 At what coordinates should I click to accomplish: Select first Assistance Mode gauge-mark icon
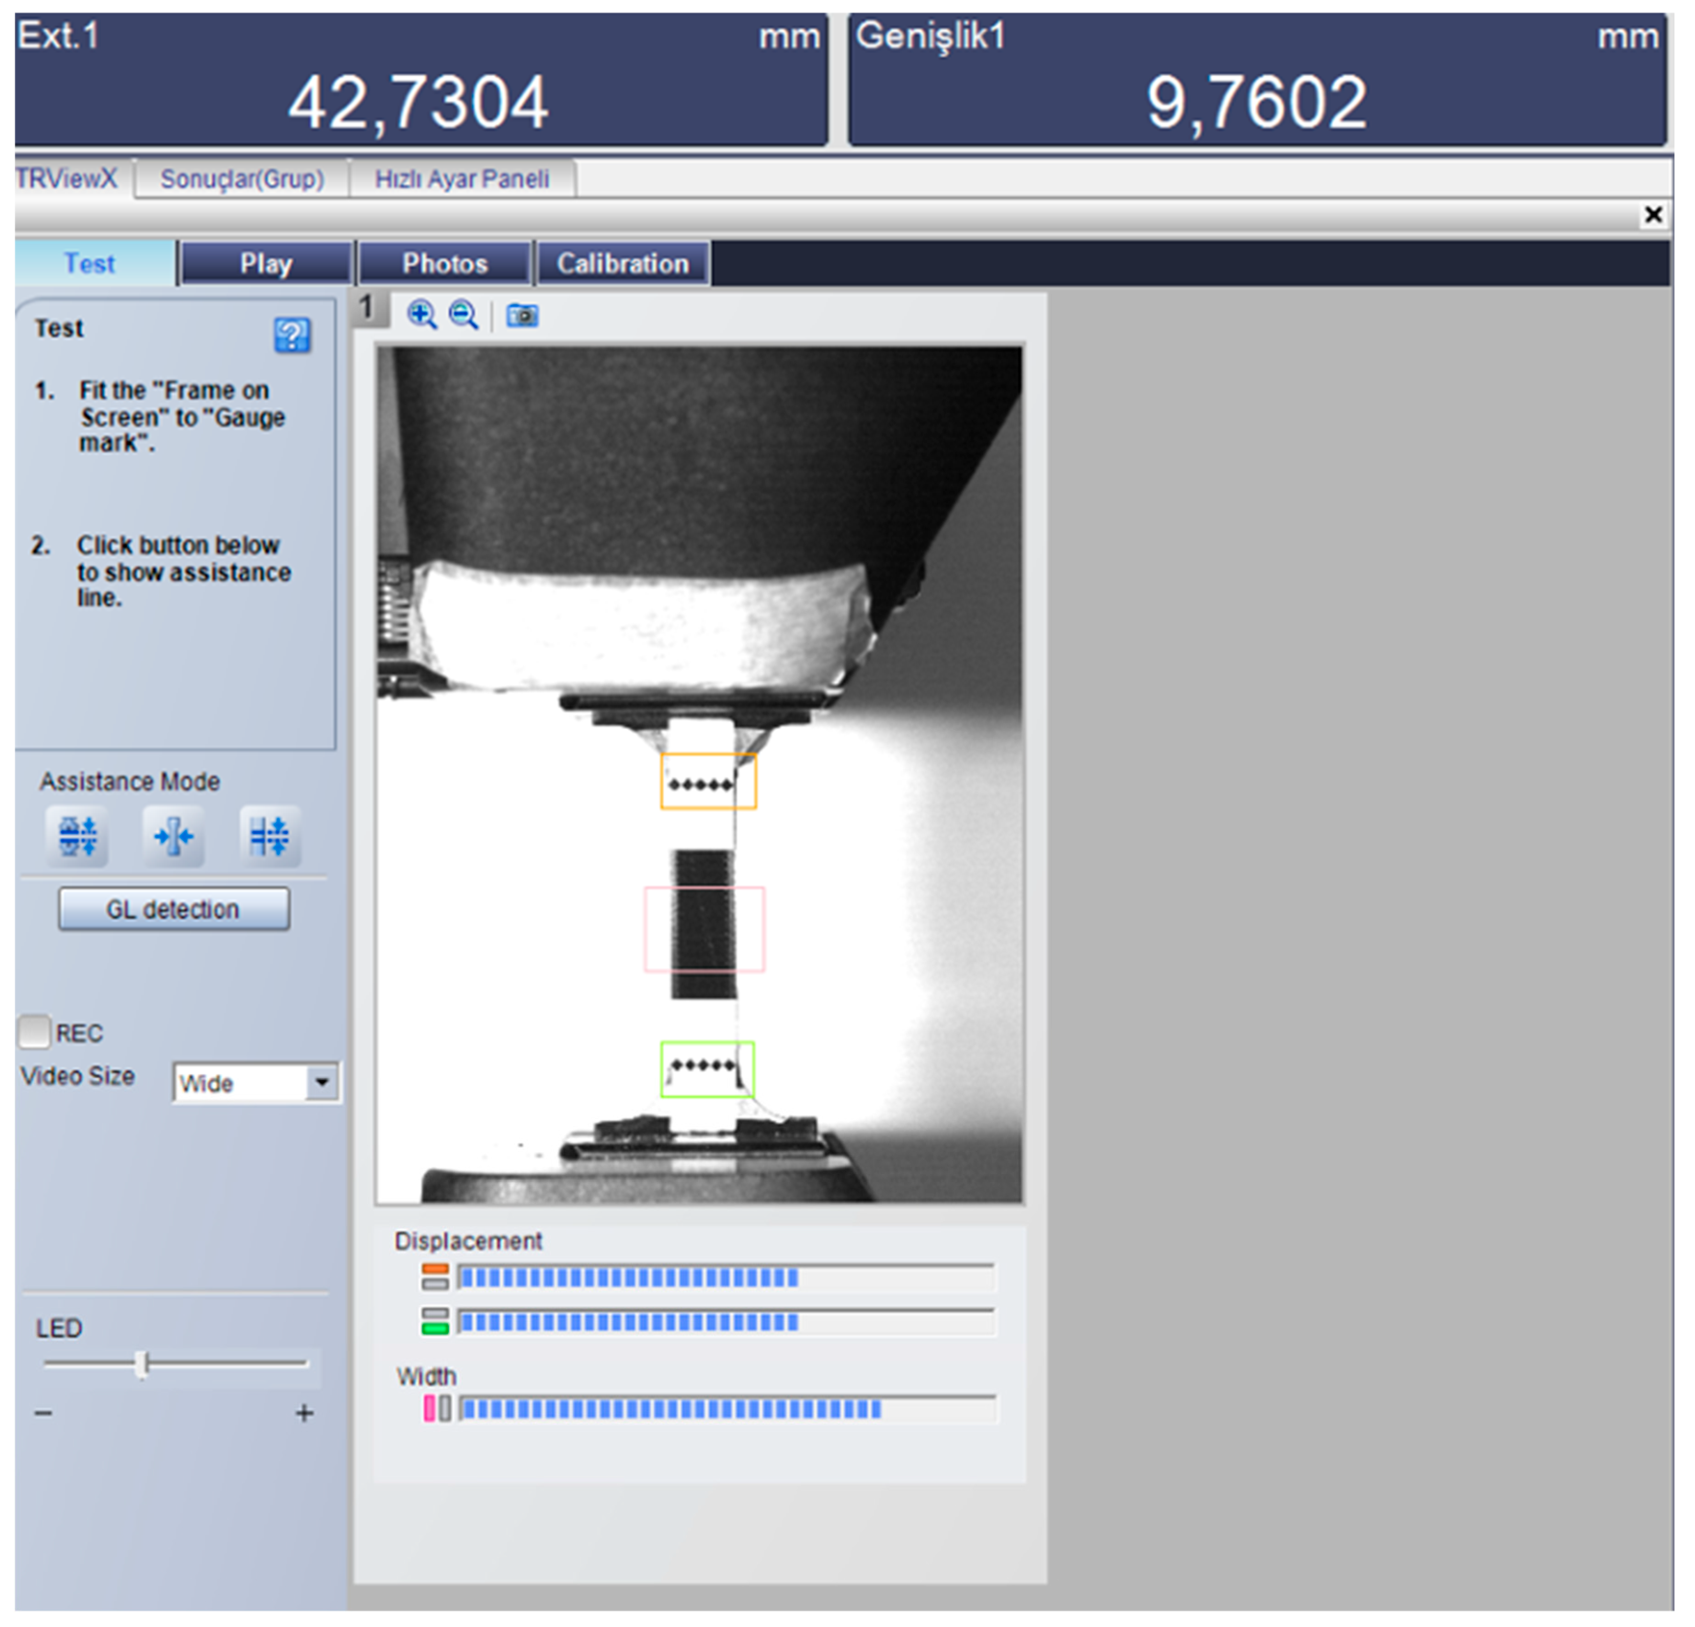(x=77, y=836)
